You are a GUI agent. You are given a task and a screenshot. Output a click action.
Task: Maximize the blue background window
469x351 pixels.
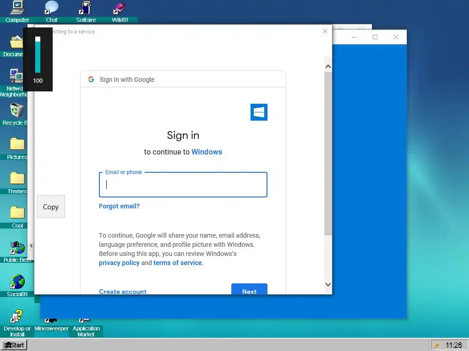click(375, 37)
